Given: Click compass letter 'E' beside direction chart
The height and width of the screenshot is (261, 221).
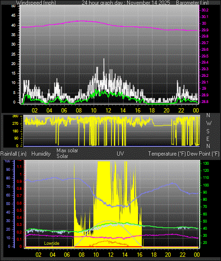Looking at the screenshot, I should coord(208,139).
